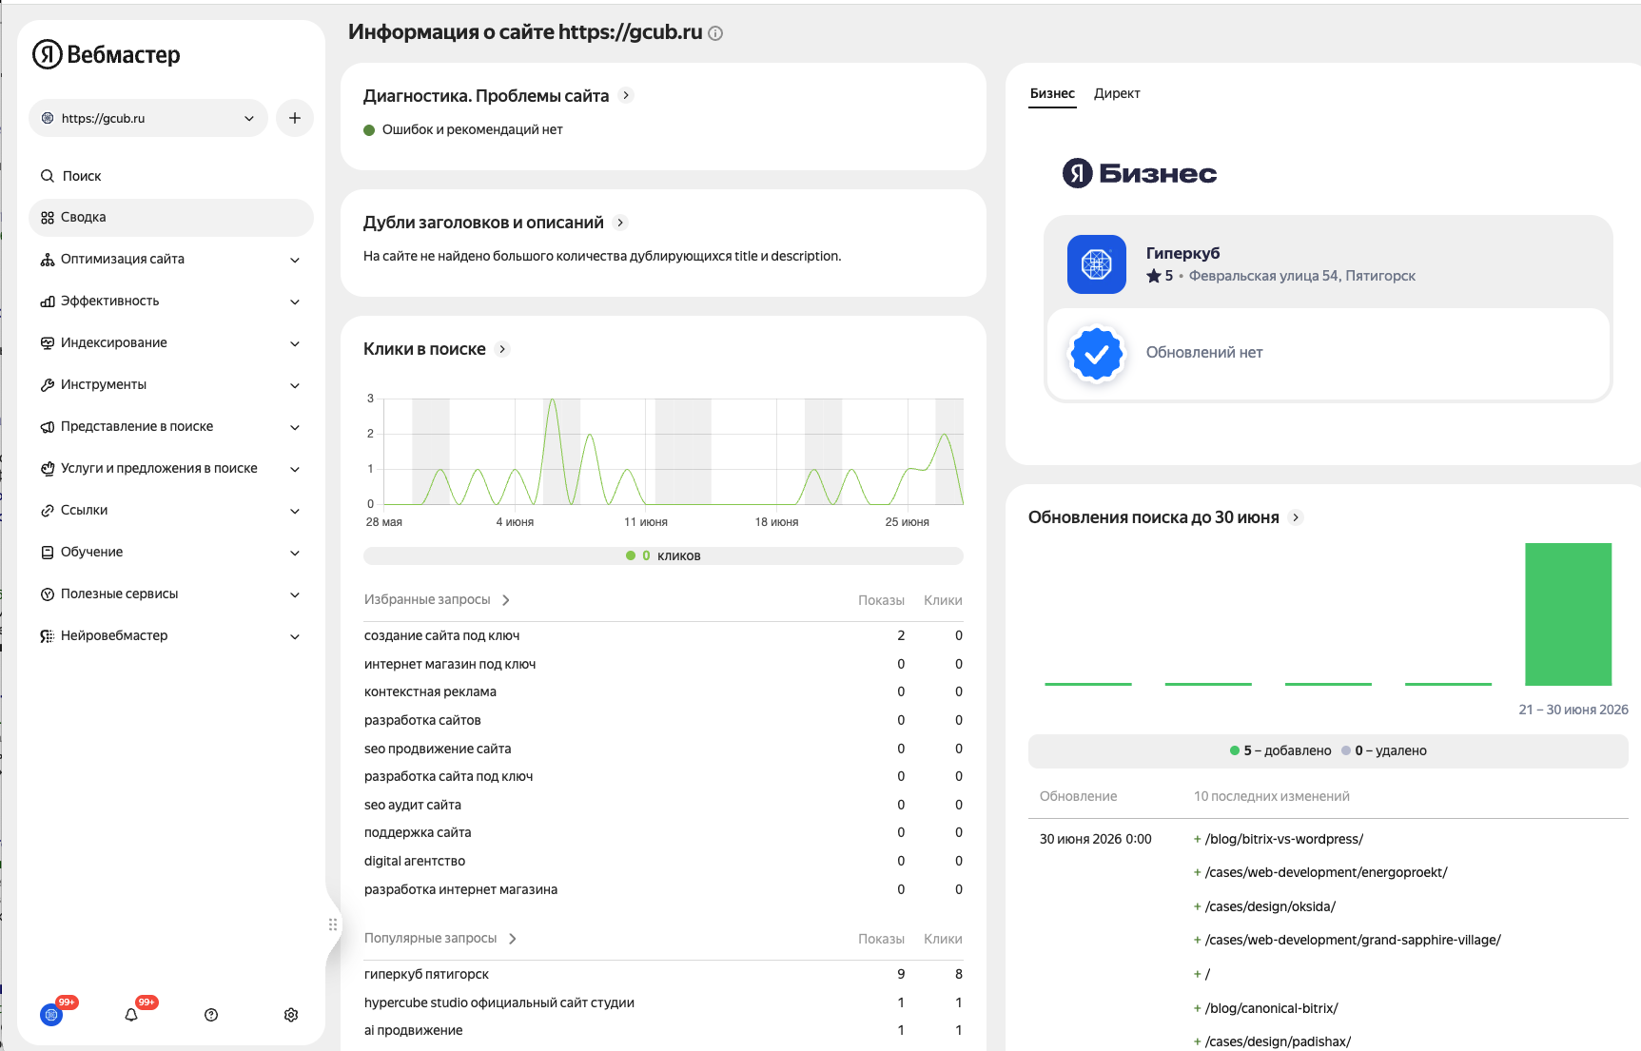Open Обновления поиска до 30 июня

tap(1153, 517)
